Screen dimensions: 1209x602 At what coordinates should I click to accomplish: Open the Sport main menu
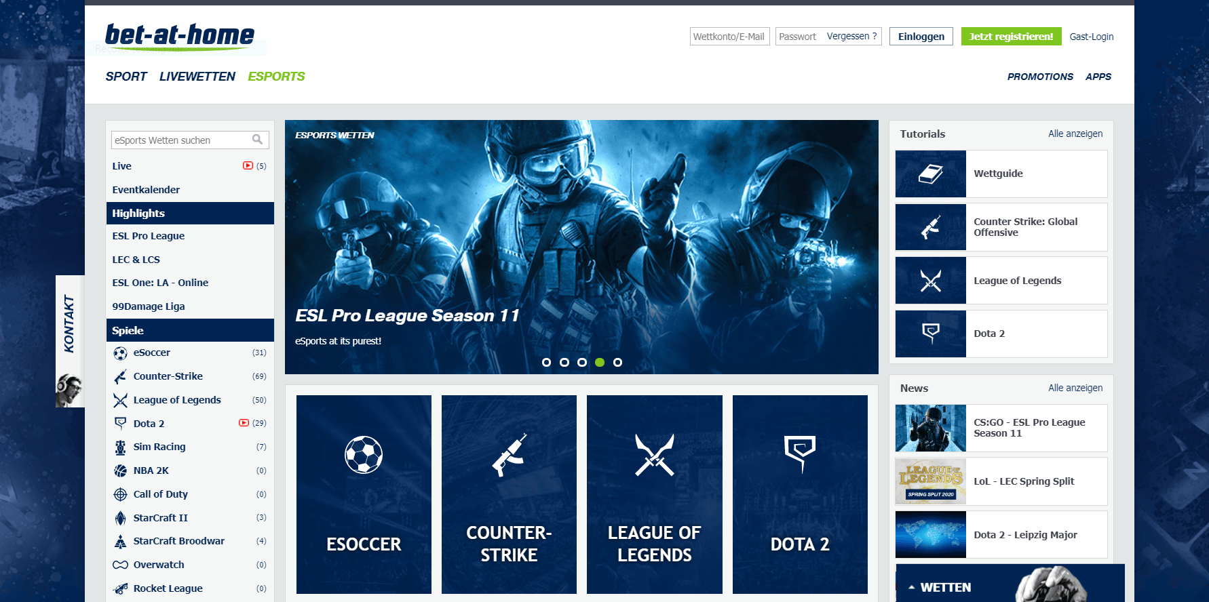point(126,77)
